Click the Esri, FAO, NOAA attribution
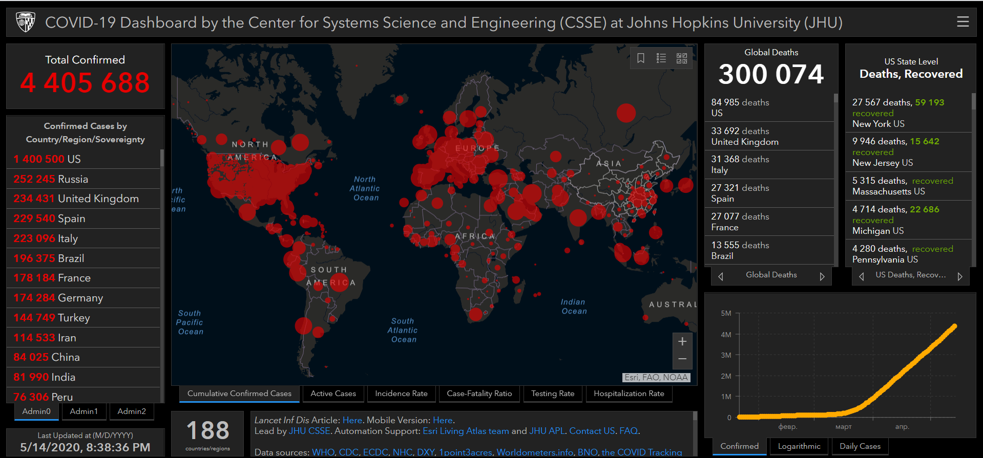 tap(656, 378)
